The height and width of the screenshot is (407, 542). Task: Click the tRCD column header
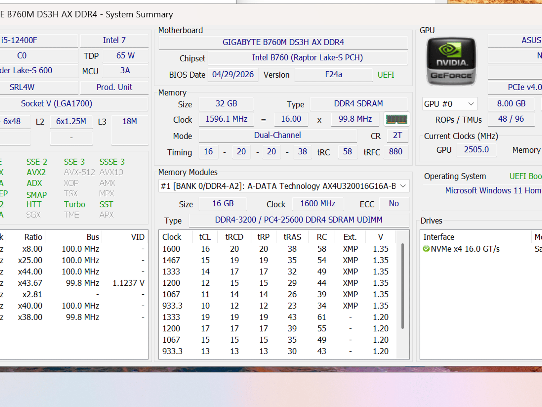(234, 237)
